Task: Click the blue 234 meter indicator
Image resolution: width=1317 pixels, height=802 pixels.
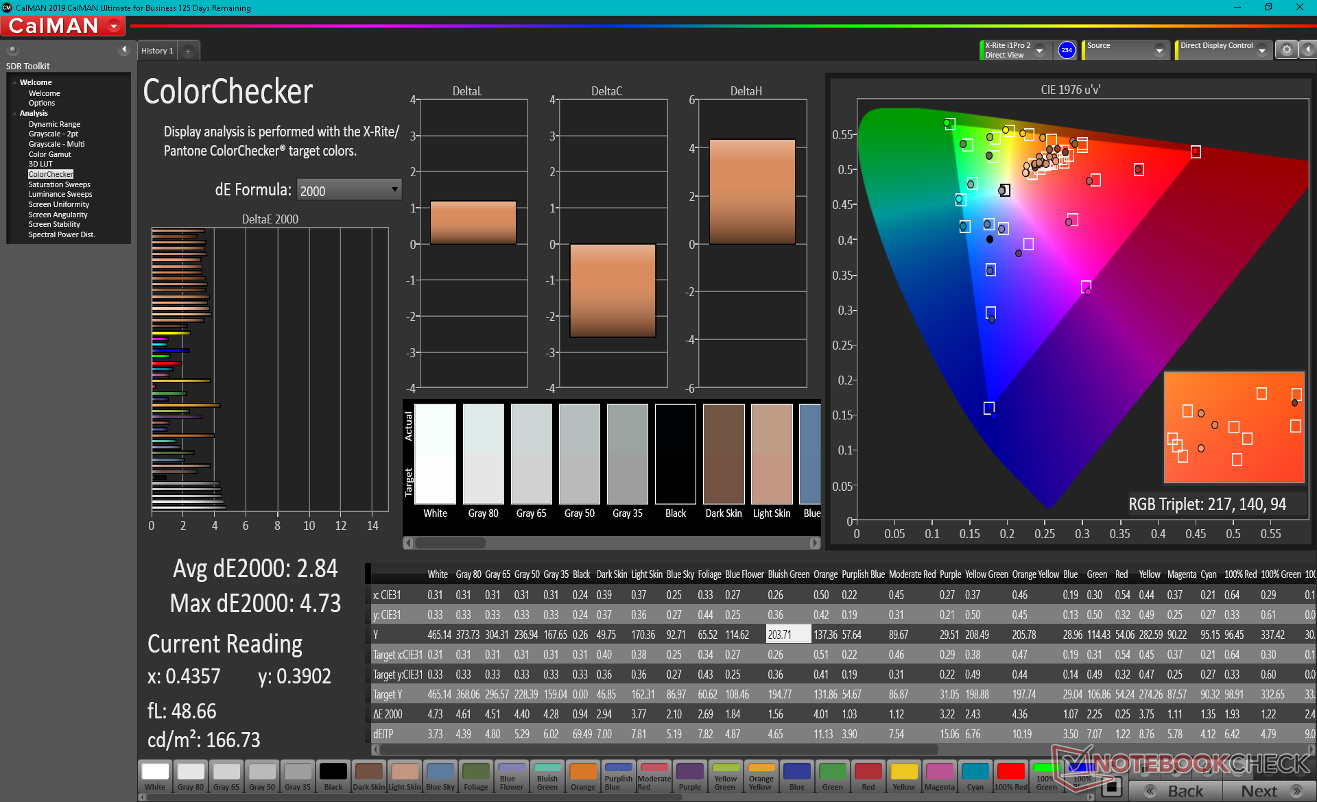Action: click(x=1066, y=50)
